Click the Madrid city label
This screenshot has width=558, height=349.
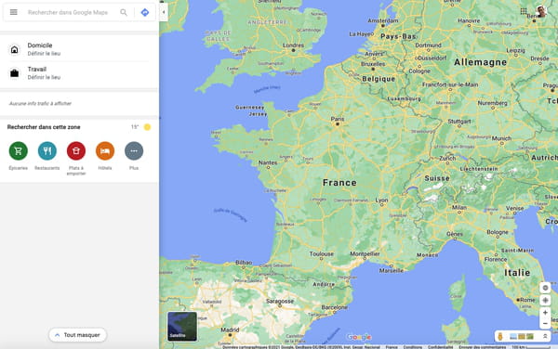(230, 330)
